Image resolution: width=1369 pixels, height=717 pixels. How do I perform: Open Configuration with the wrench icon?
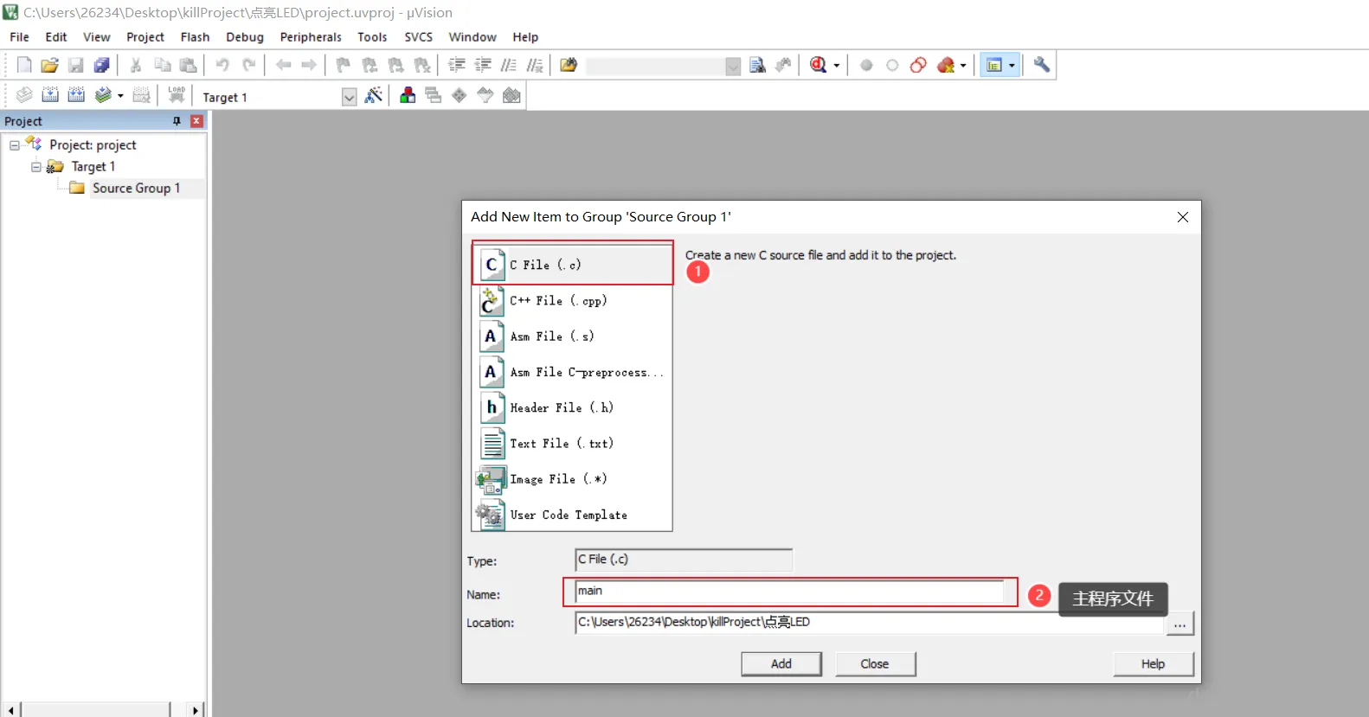[x=1042, y=65]
